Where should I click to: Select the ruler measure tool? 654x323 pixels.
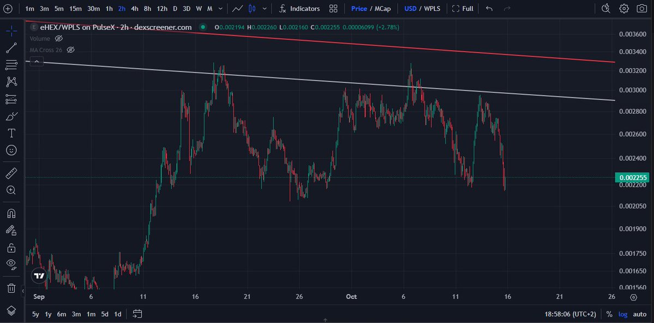pyautogui.click(x=11, y=173)
